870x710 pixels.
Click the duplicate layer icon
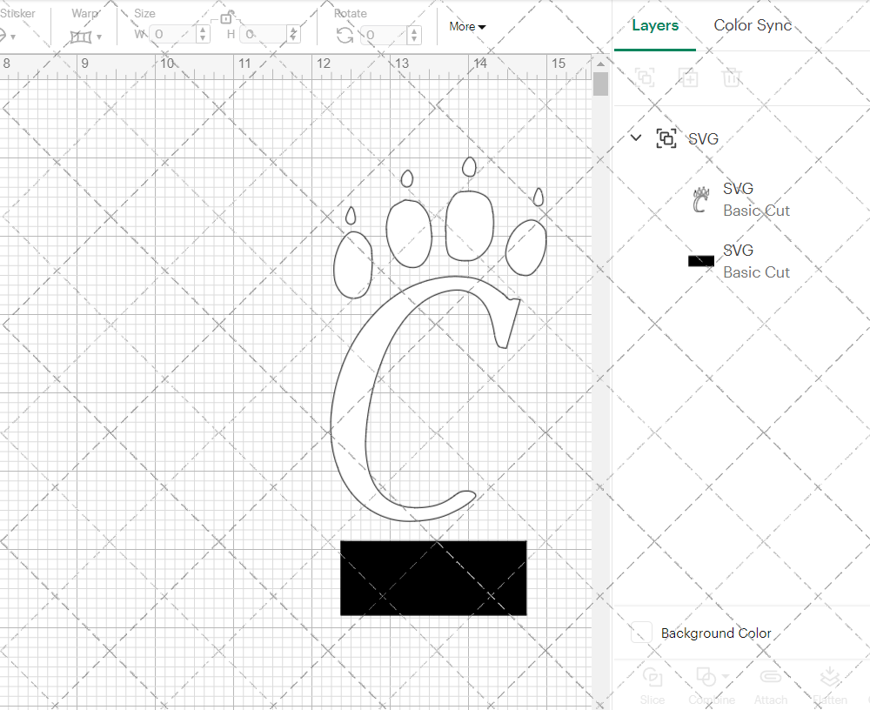pyautogui.click(x=688, y=77)
